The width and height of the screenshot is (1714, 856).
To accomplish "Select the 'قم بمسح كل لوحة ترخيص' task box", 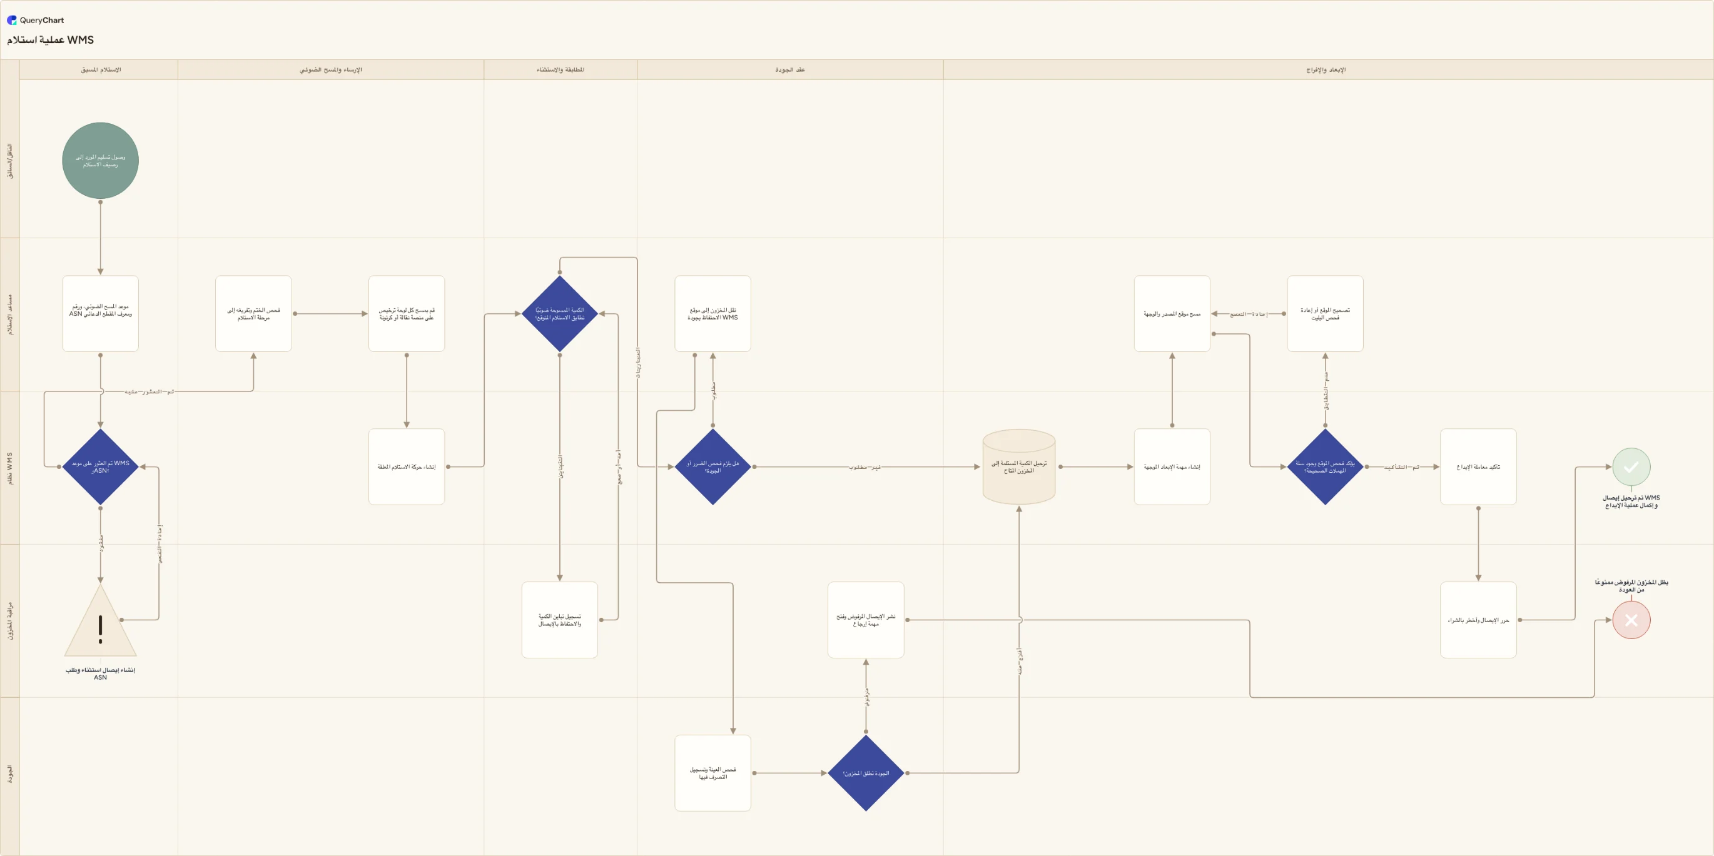I will click(407, 314).
